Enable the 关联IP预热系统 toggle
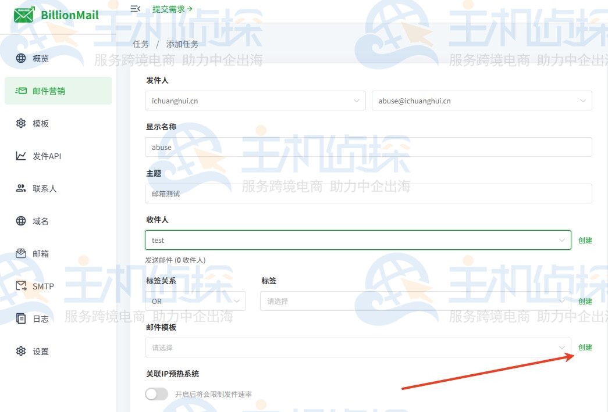 [x=156, y=394]
